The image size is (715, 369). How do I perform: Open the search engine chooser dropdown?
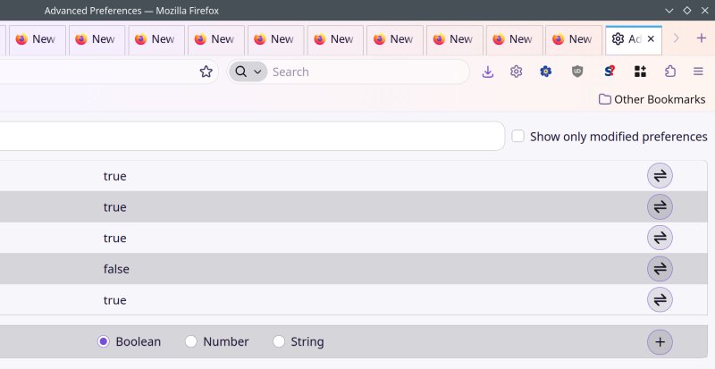point(248,71)
